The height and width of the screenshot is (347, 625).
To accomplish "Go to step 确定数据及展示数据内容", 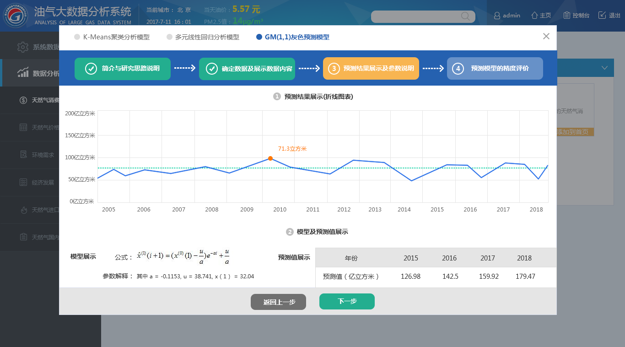I will pos(247,69).
